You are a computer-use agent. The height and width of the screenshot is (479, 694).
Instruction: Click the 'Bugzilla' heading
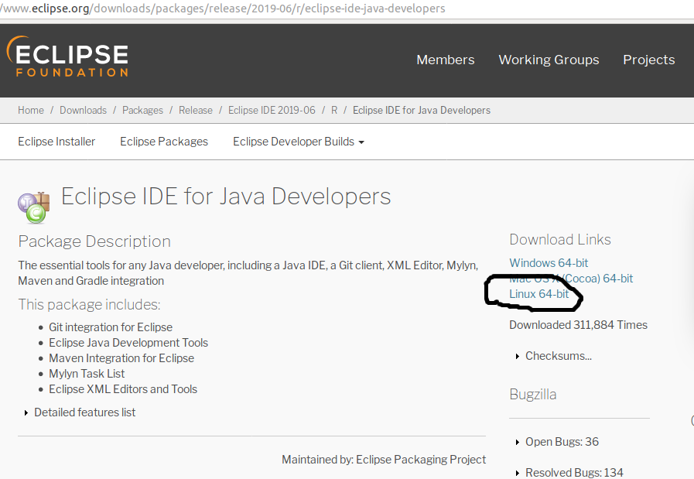pos(533,395)
